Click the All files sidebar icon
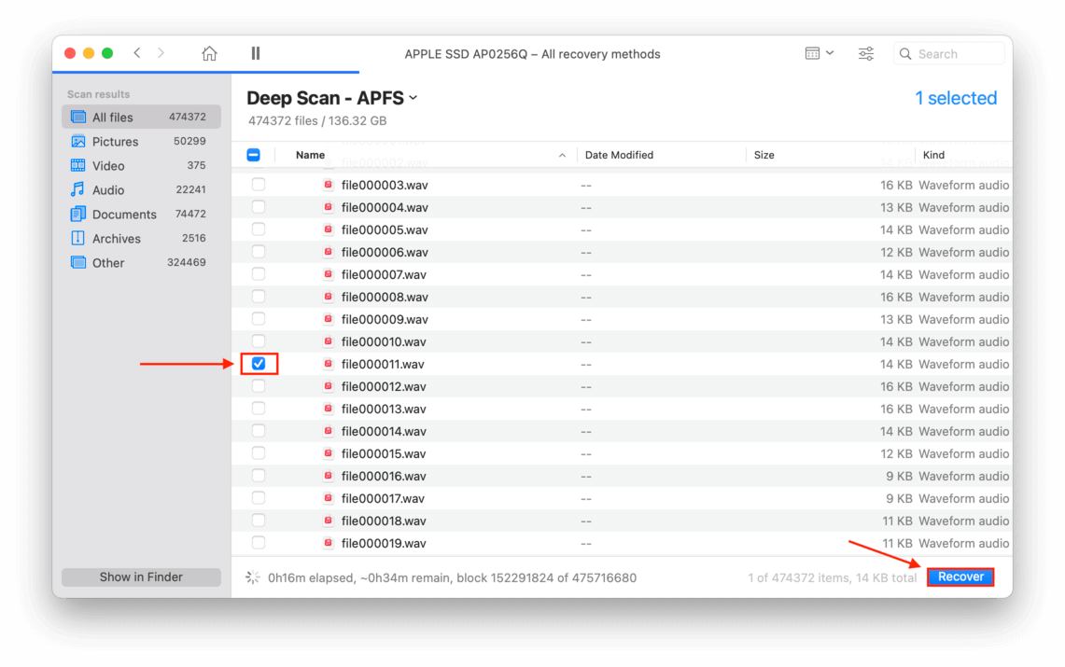Screen dimensions: 1065x667 click(78, 117)
